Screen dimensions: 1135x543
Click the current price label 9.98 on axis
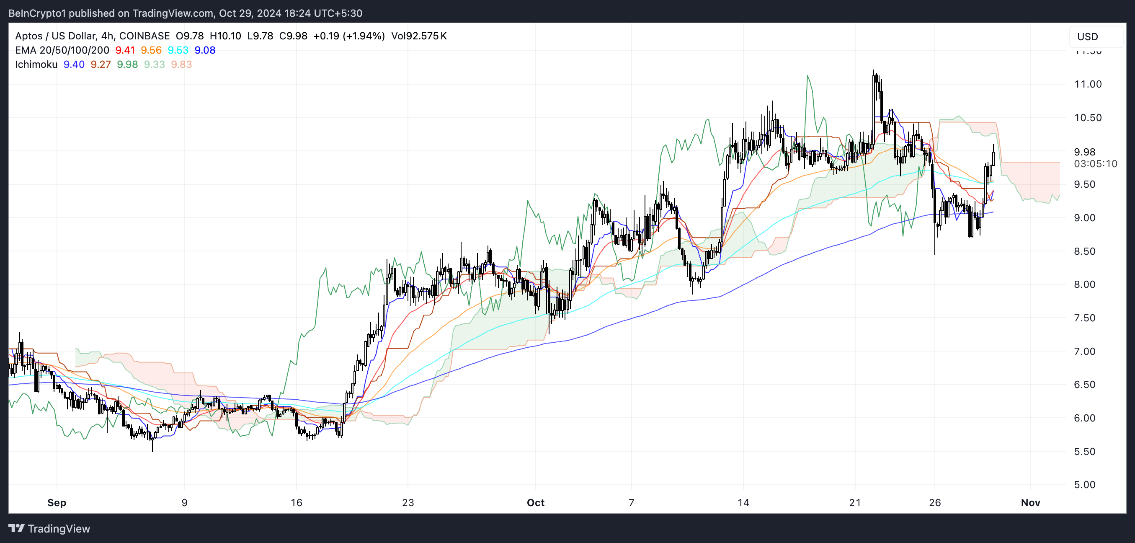pos(1084,152)
